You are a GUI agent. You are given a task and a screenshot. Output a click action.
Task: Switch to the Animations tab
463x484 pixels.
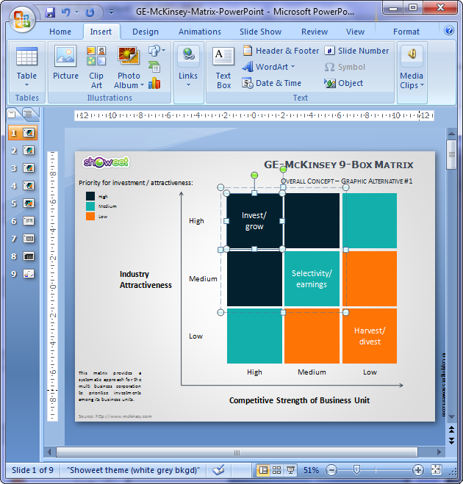(200, 32)
